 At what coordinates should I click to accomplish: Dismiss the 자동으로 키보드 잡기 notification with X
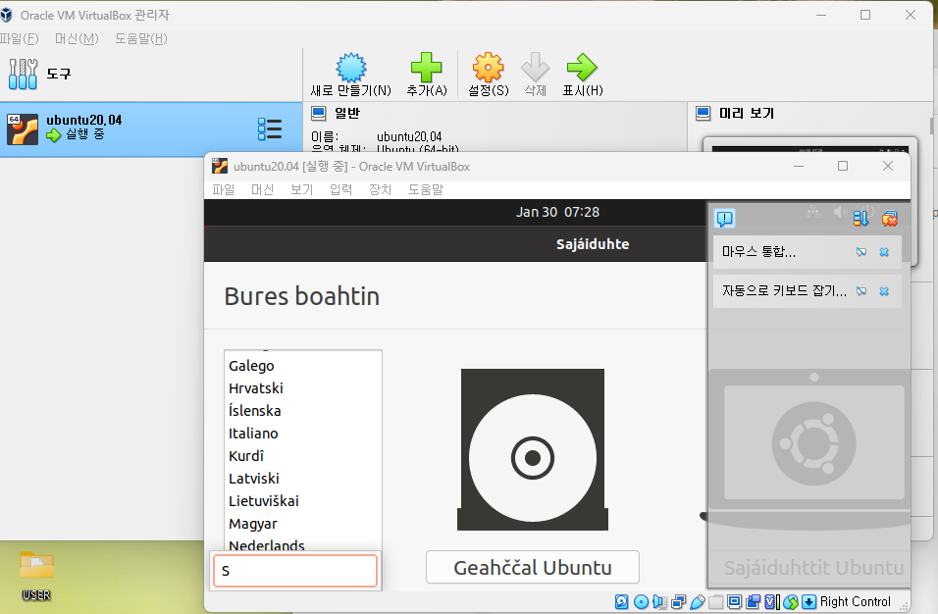click(x=884, y=291)
